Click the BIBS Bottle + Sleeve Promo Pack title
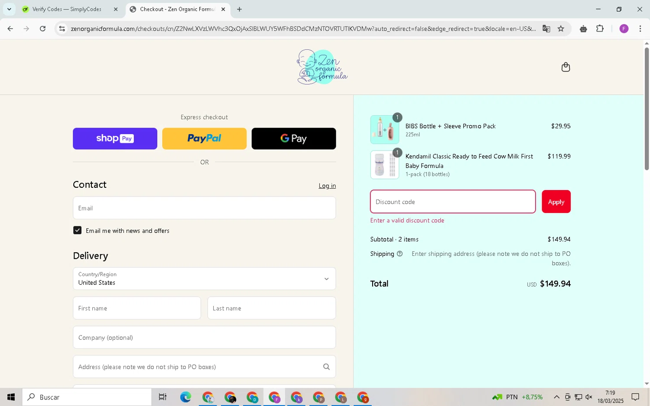Viewport: 650px width, 406px height. click(450, 126)
